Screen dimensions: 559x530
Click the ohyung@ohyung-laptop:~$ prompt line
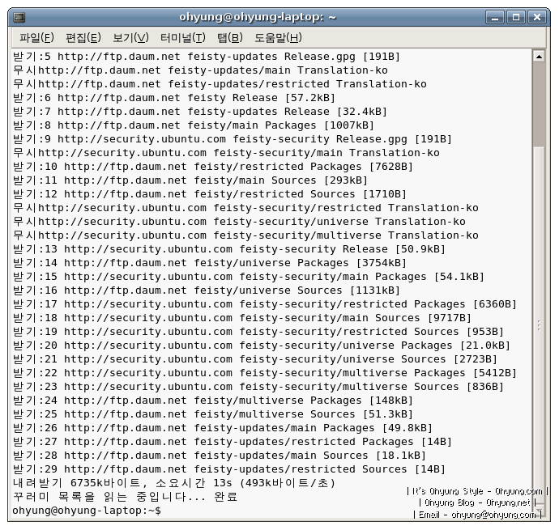(87, 511)
